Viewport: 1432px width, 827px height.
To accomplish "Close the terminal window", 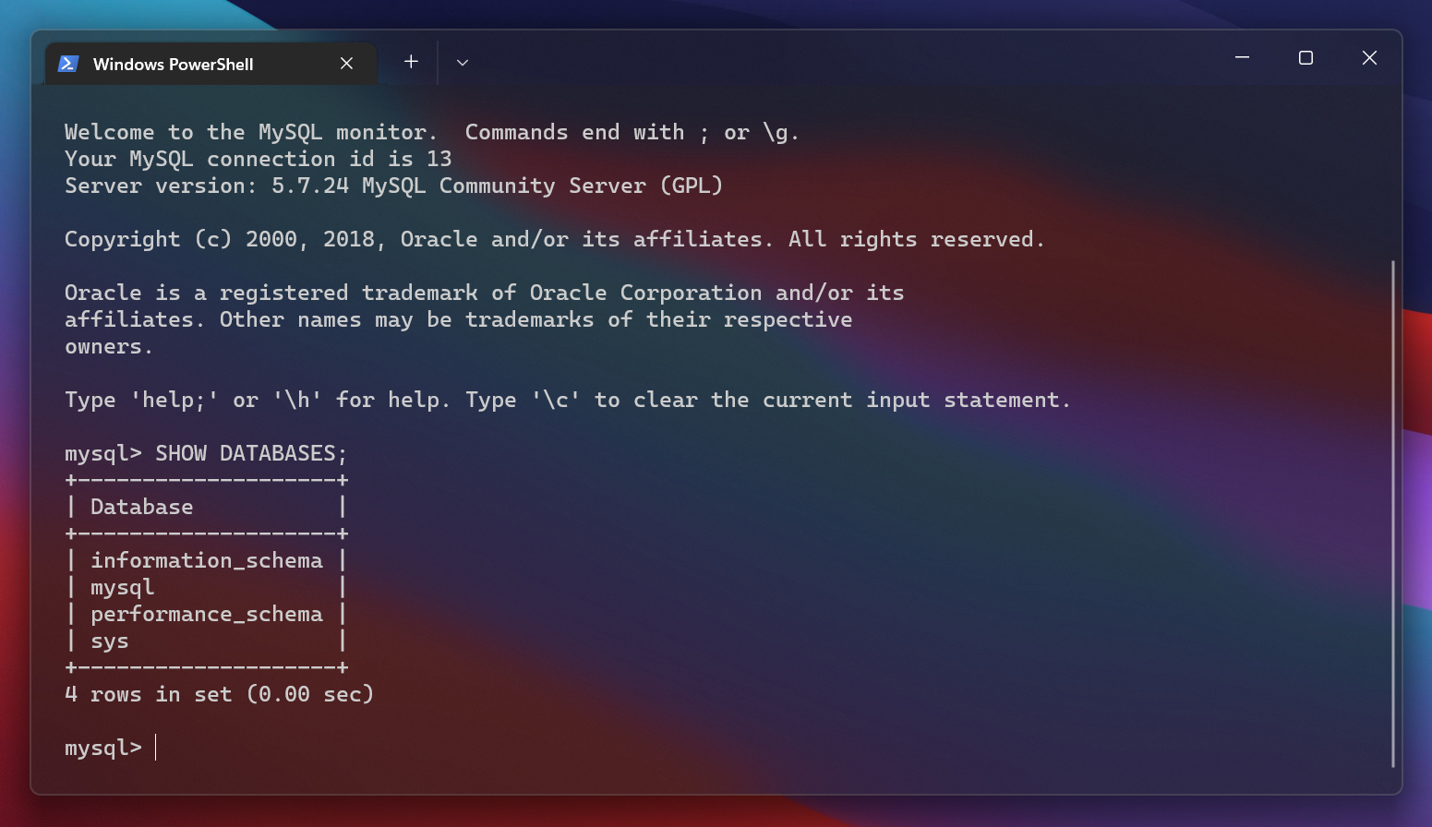I will [x=1369, y=58].
